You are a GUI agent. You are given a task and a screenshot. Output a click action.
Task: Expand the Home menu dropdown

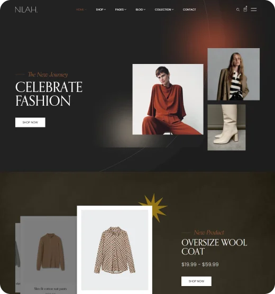pyautogui.click(x=81, y=10)
